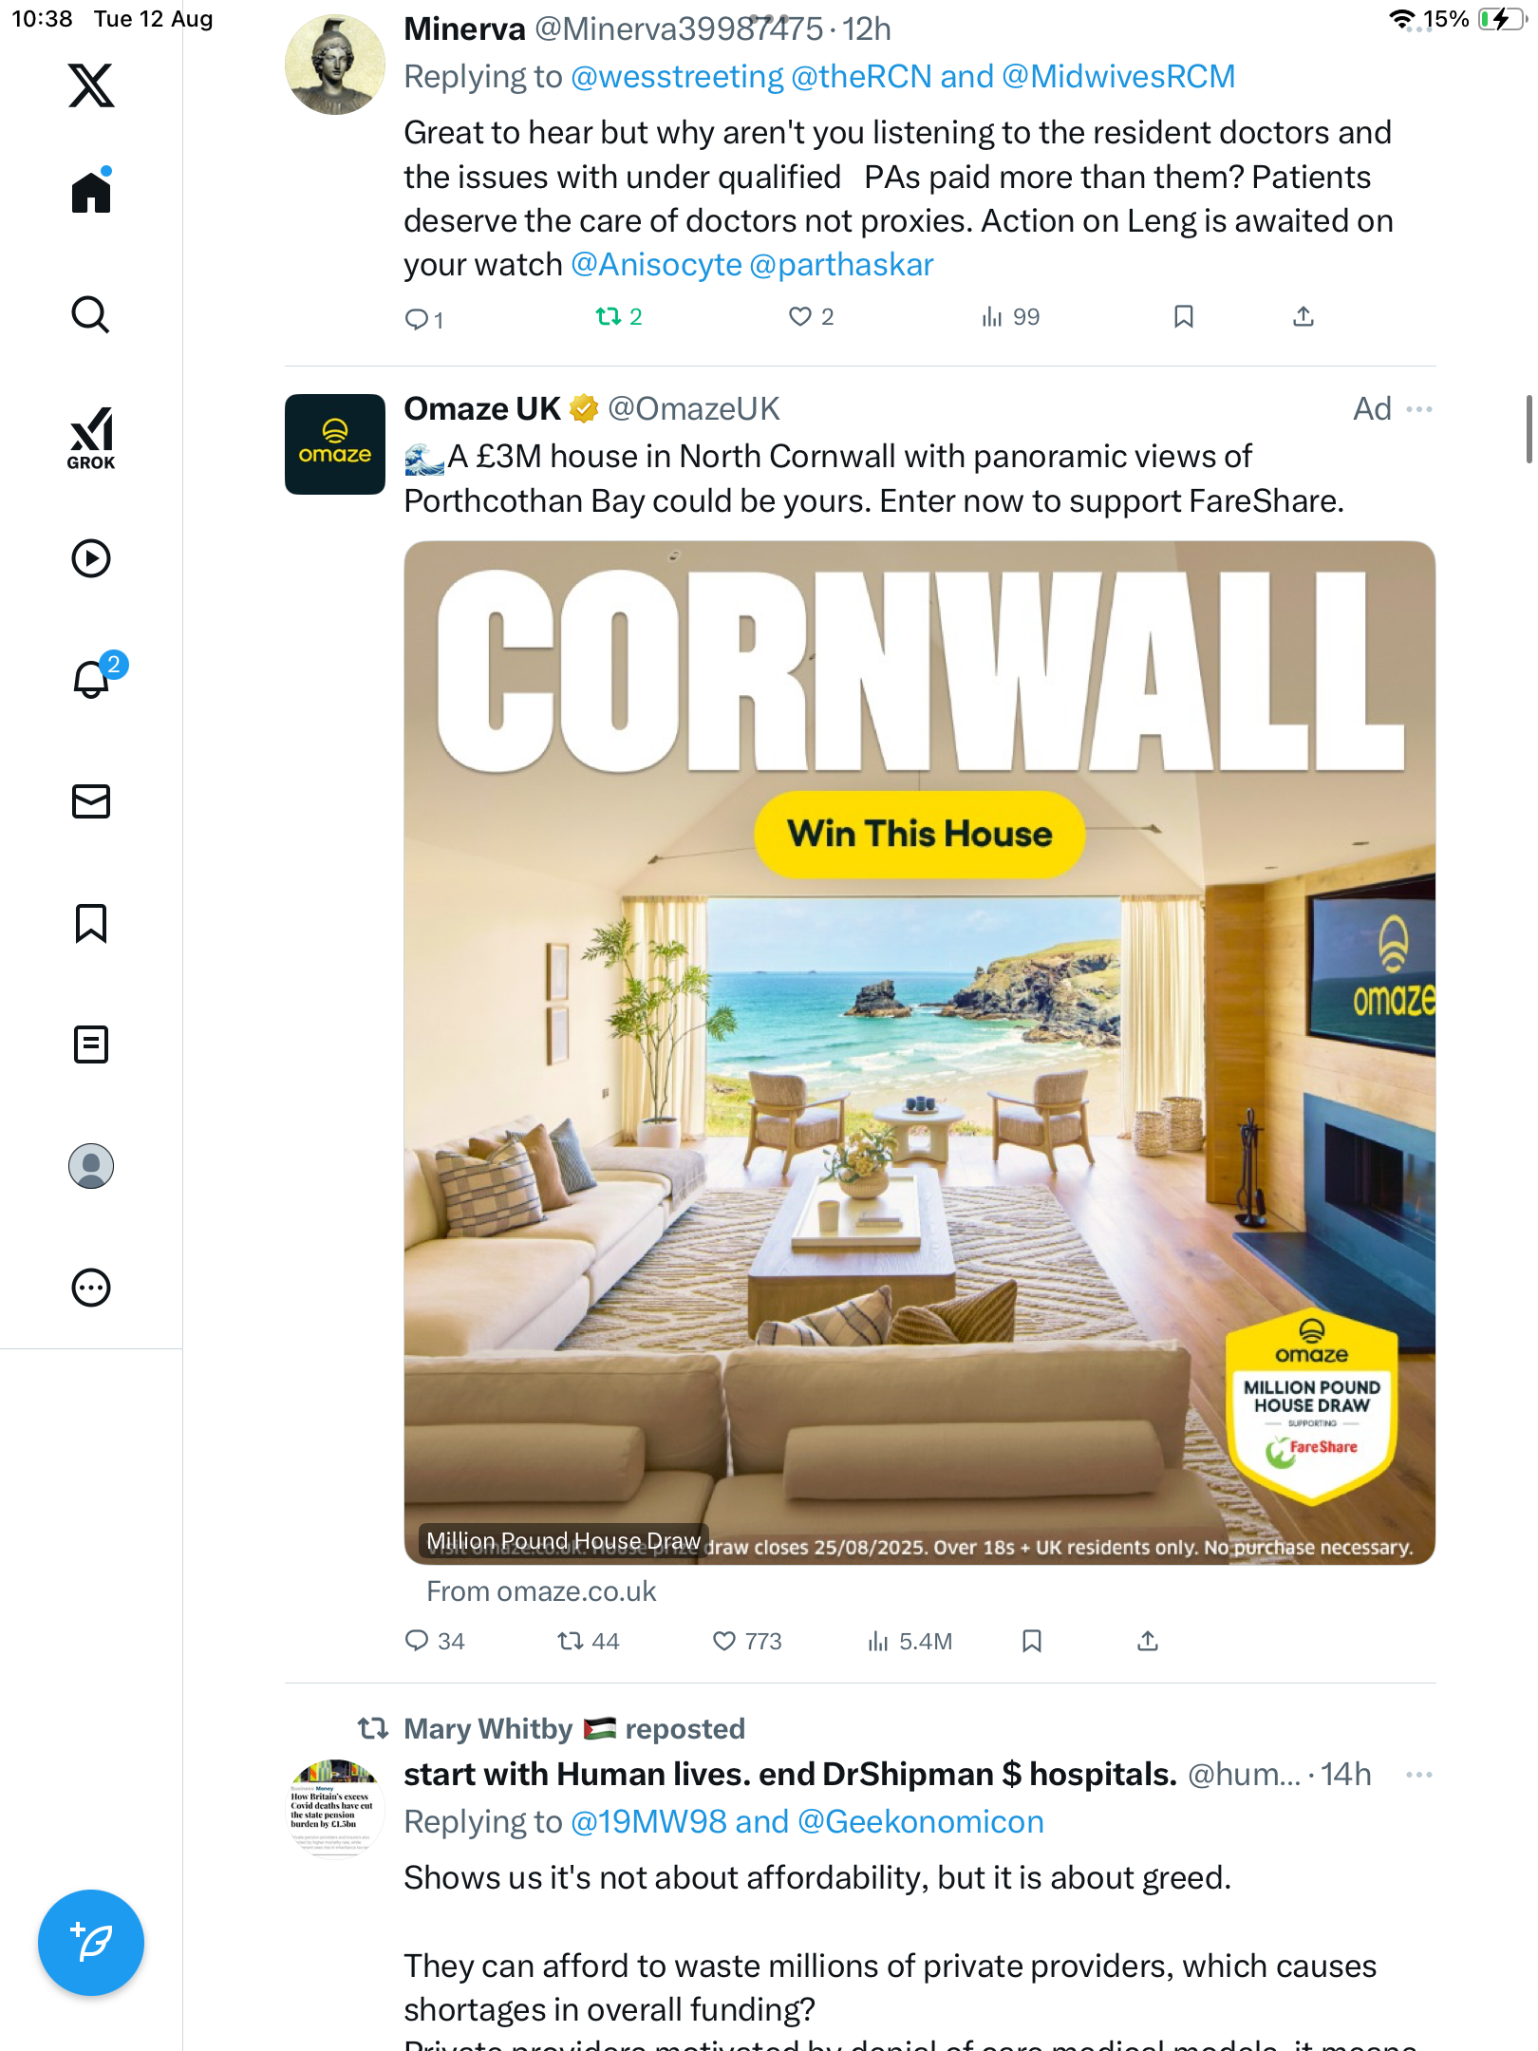
Task: Open the Cornwall Win This House image
Action: [919, 1052]
